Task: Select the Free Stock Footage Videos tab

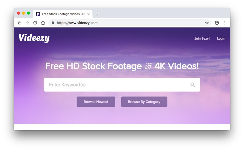Action: pos(63,14)
